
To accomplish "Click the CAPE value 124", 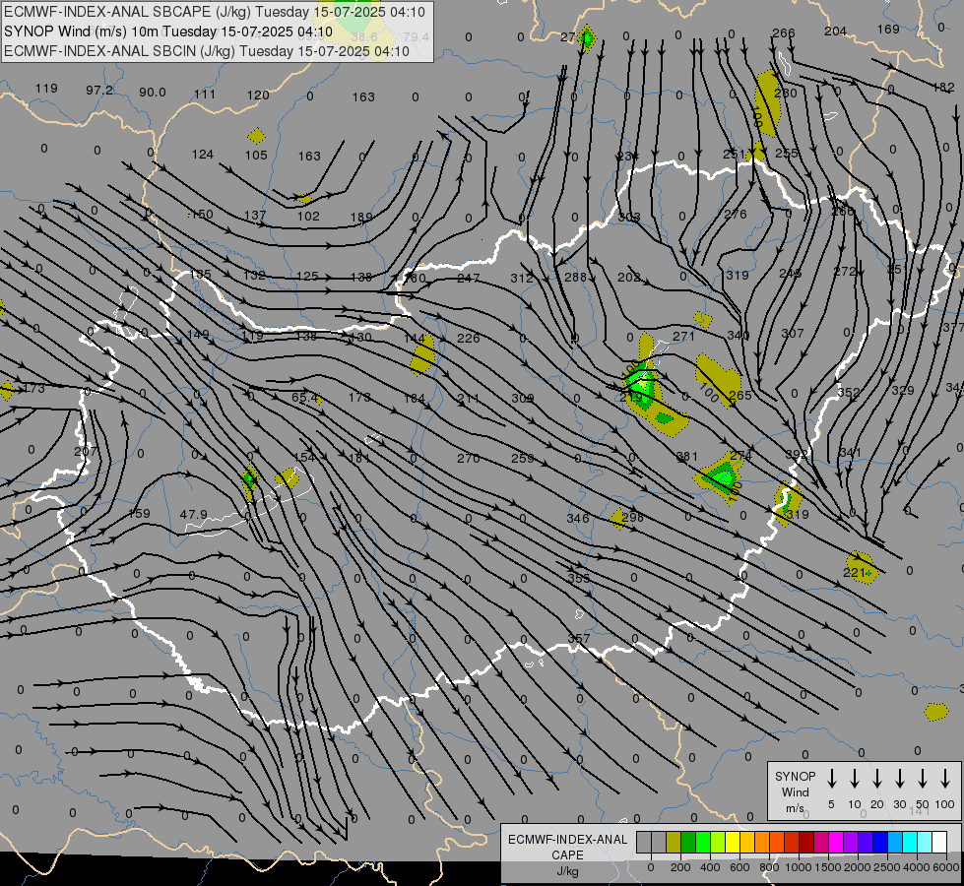I will (202, 154).
